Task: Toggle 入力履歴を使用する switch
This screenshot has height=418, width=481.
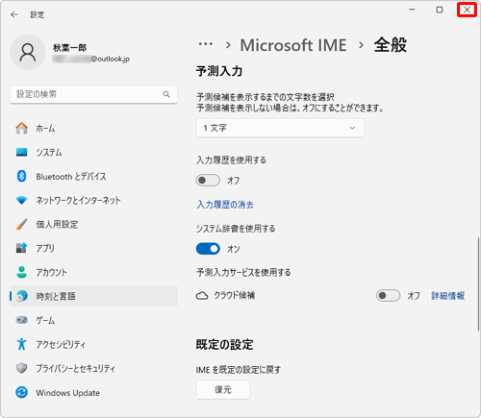Action: 208,181
